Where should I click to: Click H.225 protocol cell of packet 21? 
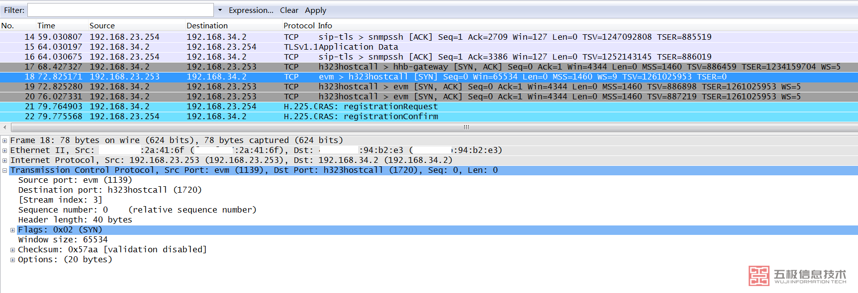300,106
